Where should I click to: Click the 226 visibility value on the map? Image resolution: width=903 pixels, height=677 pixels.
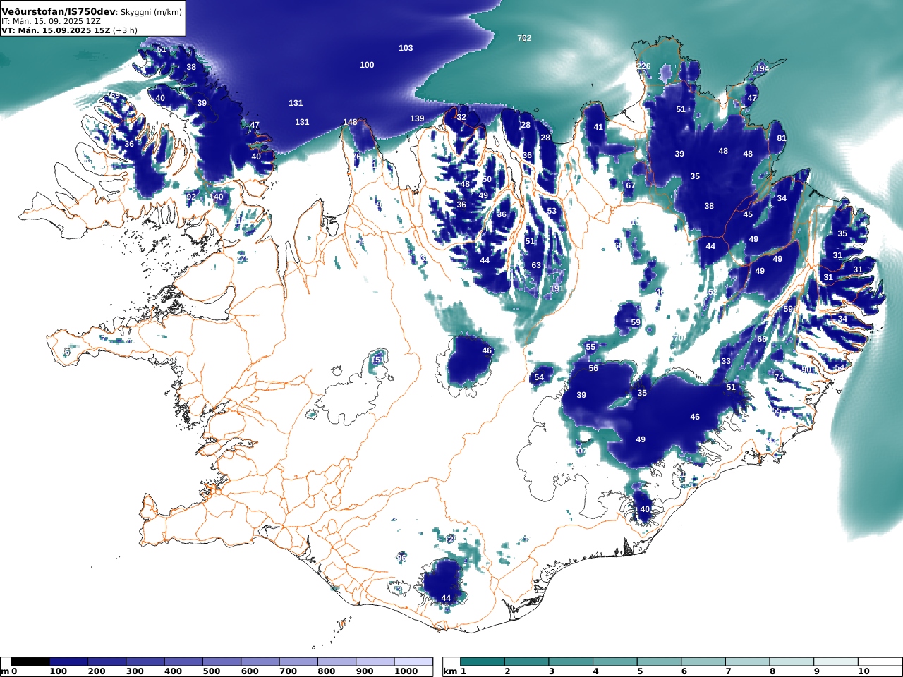643,66
